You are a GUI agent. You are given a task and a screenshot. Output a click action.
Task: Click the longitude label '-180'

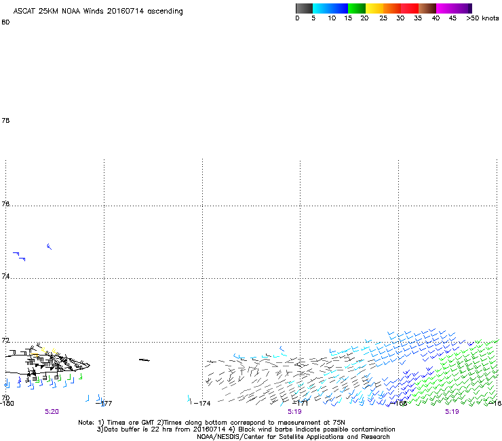(7, 404)
